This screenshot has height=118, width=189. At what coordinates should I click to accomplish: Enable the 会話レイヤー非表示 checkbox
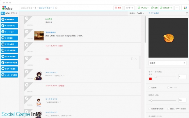coord(168,109)
